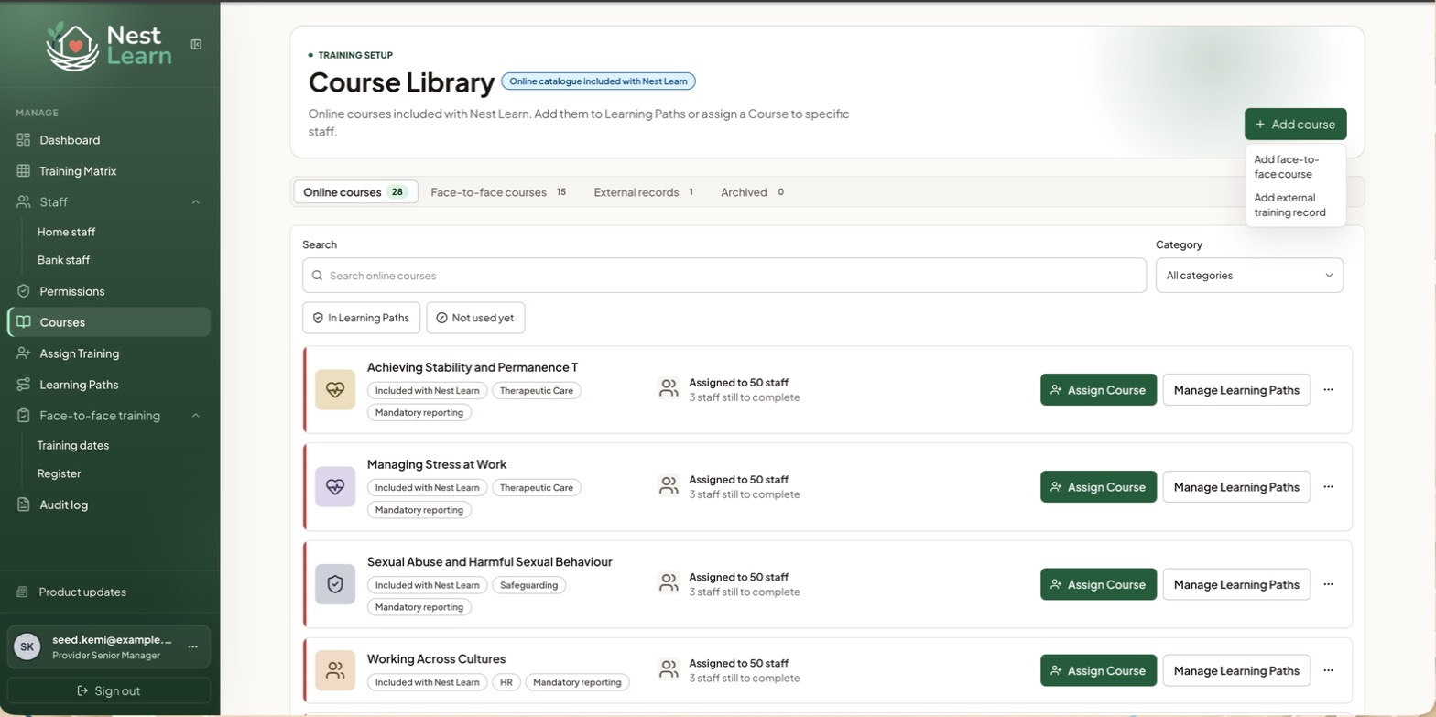Click the Staff people icon
1436x717 pixels.
[x=24, y=201]
